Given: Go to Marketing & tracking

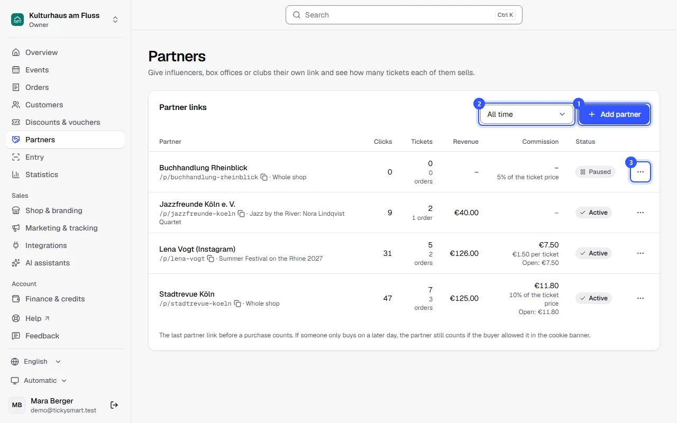Looking at the screenshot, I should pyautogui.click(x=66, y=228).
